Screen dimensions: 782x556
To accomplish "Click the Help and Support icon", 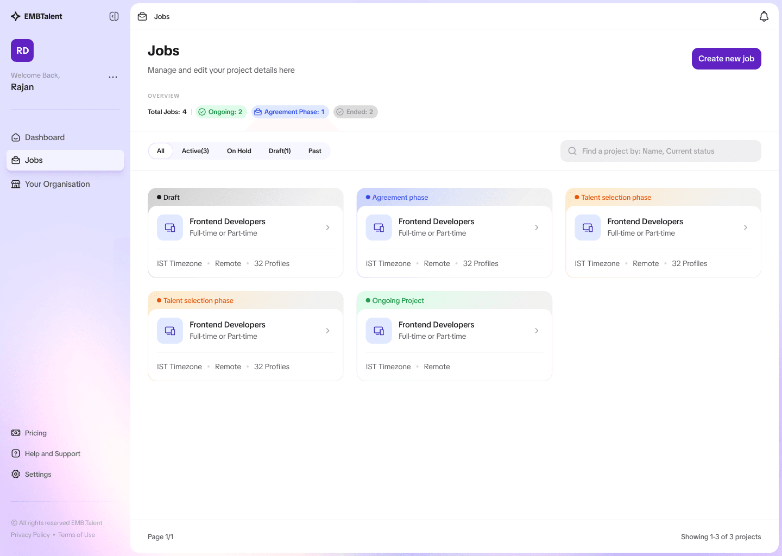I will [x=15, y=453].
